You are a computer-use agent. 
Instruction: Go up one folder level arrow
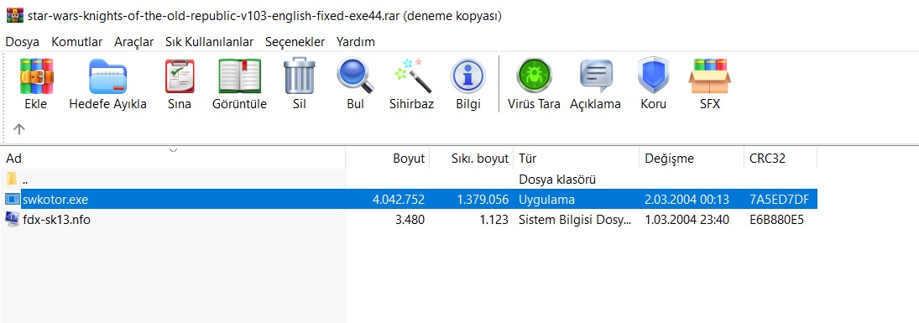18,128
